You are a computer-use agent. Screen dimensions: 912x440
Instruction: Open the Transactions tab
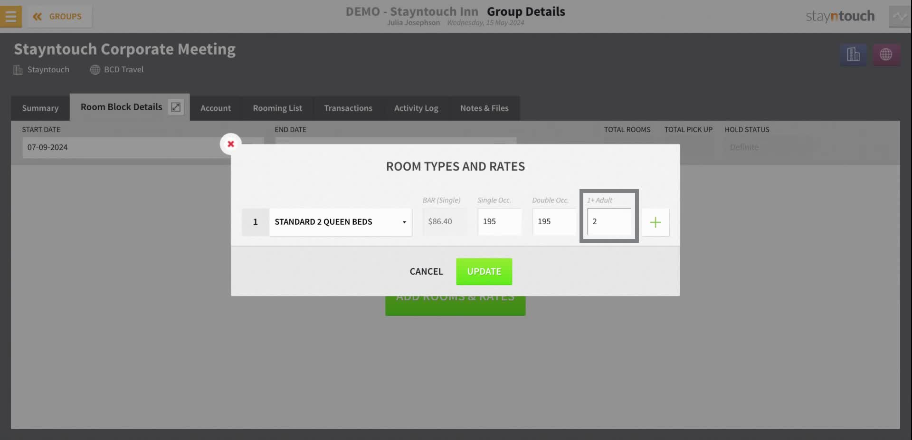[x=348, y=108]
